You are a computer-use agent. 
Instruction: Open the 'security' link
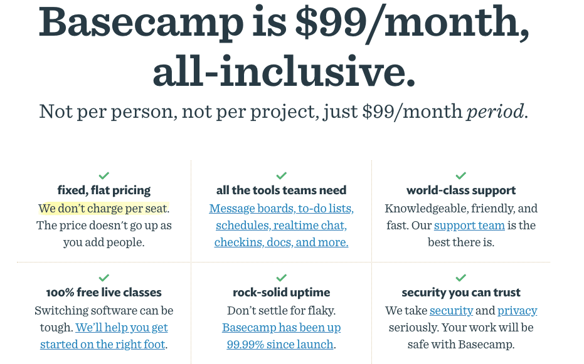(452, 311)
